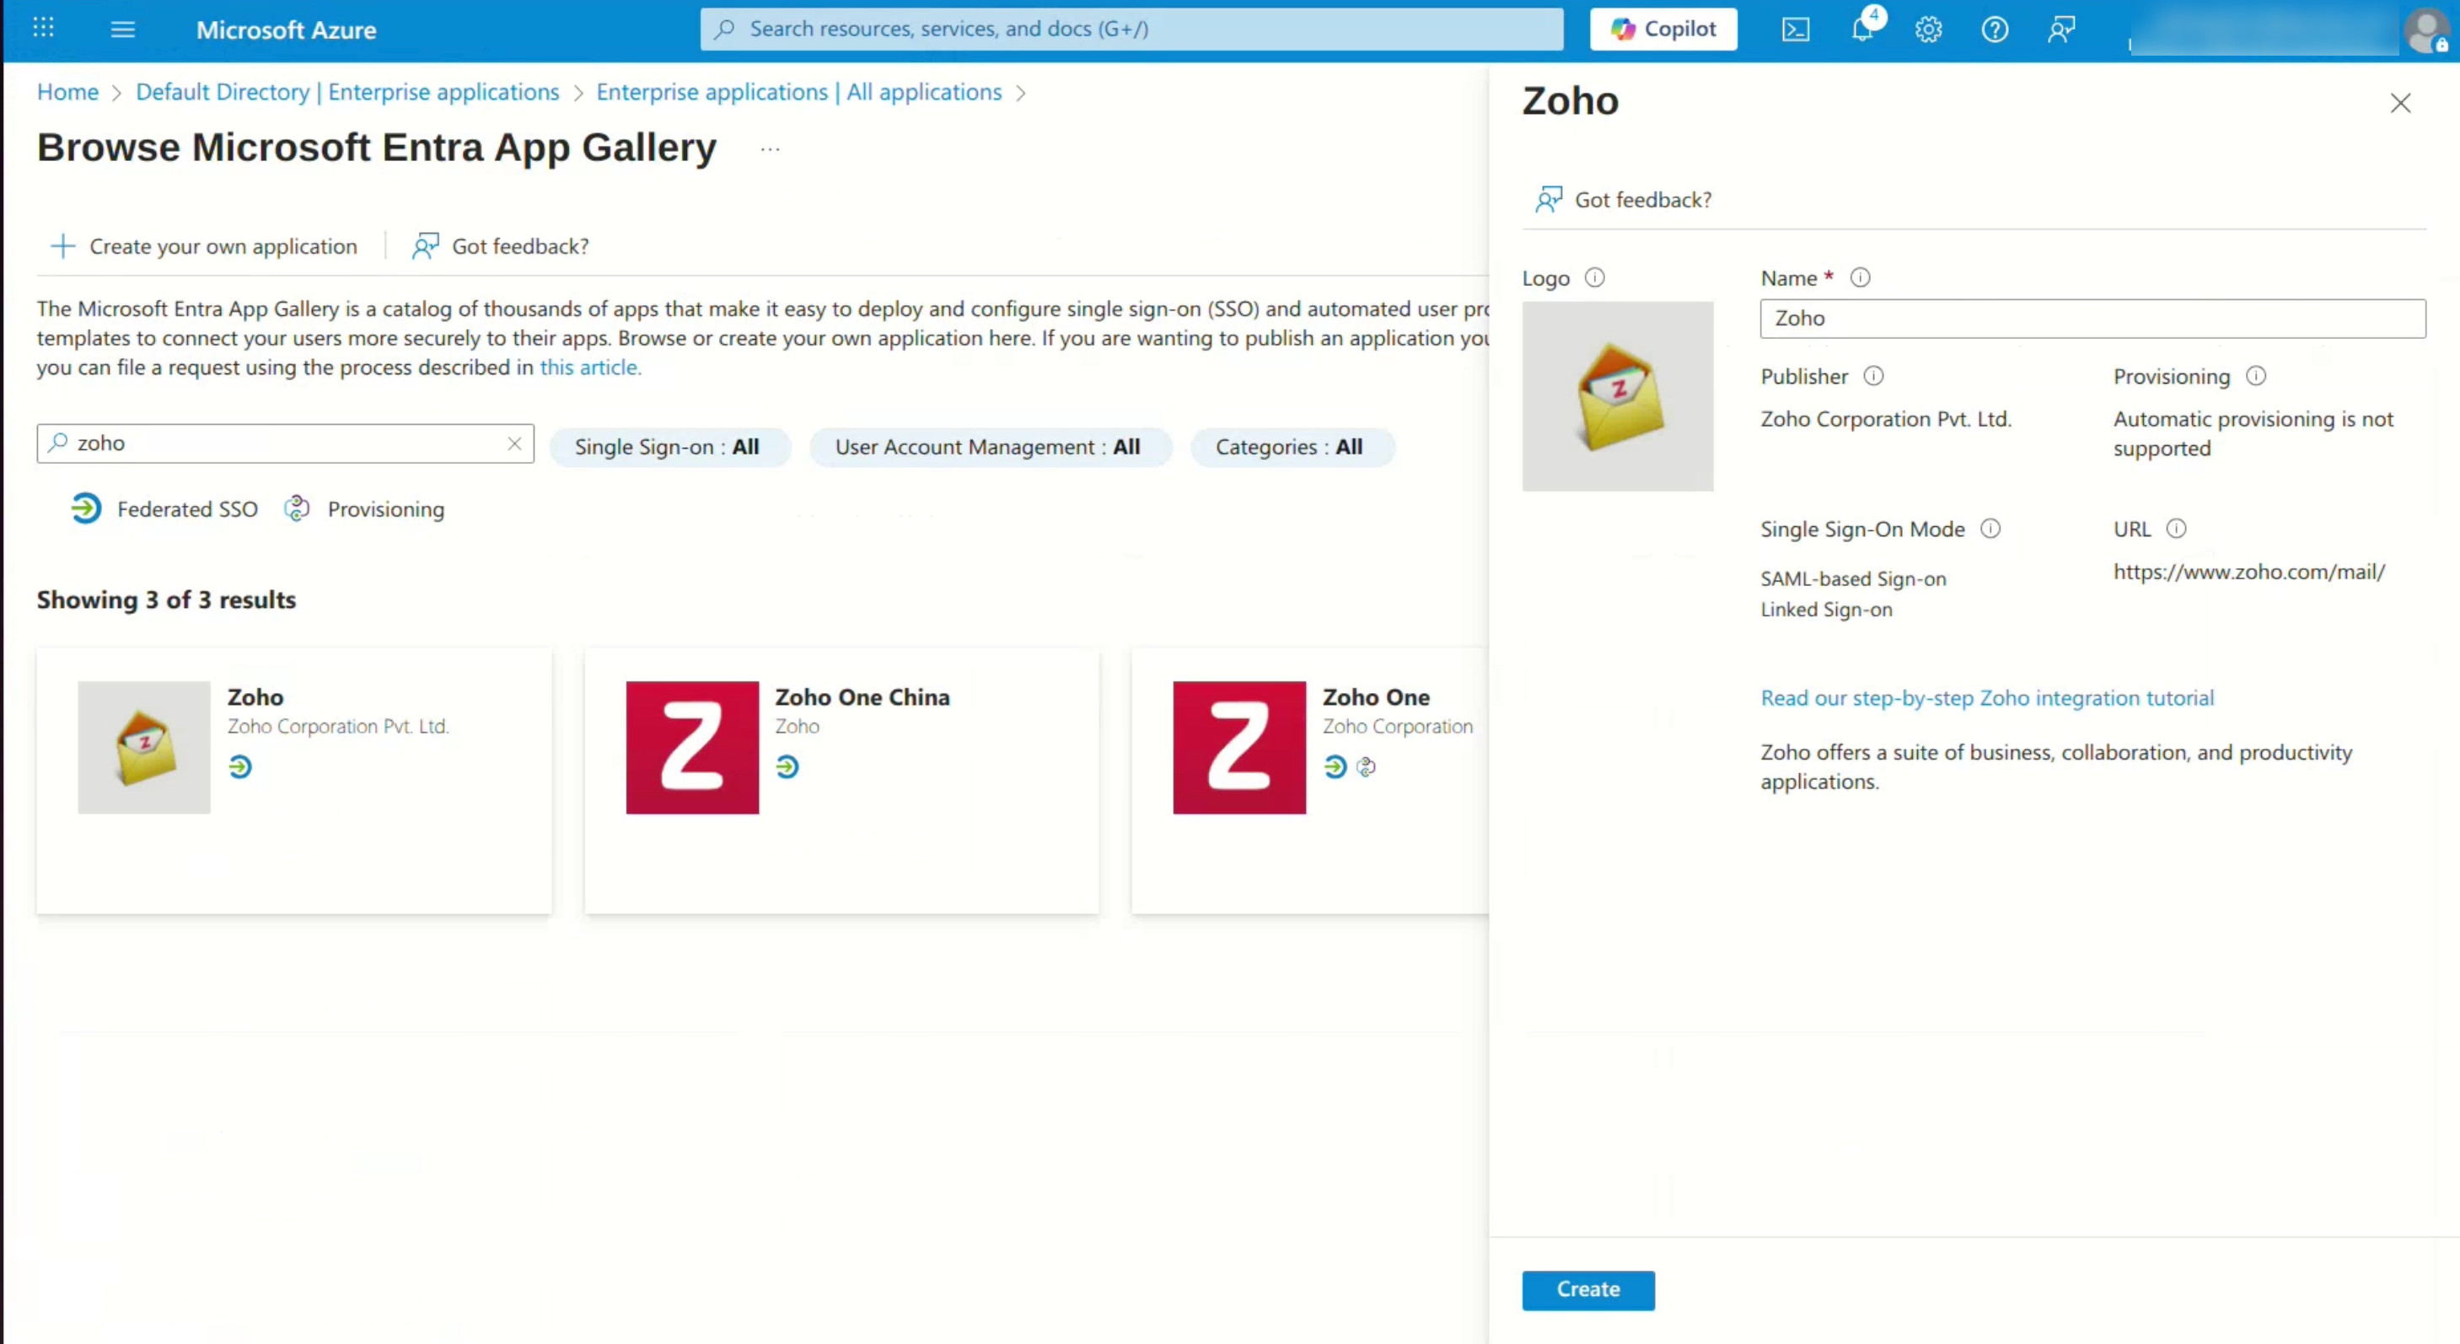Open the User Account Management filter
This screenshot has height=1344, width=2460.
(x=988, y=447)
